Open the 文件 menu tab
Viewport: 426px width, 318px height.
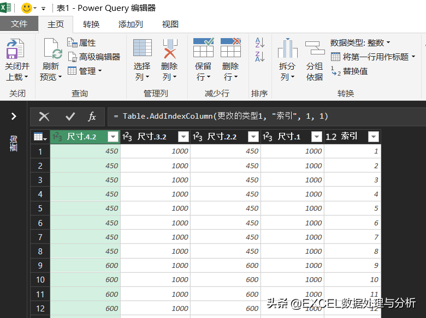point(19,24)
